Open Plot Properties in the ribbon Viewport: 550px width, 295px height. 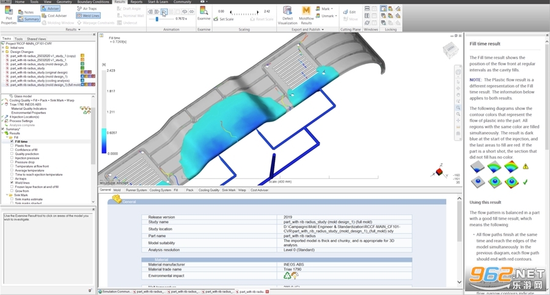click(9, 15)
